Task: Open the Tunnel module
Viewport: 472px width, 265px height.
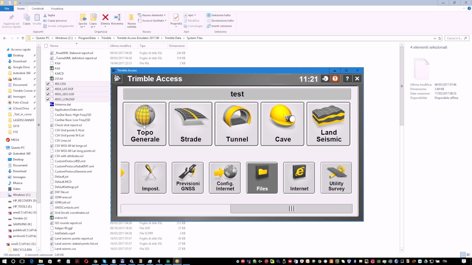Action: coord(236,124)
